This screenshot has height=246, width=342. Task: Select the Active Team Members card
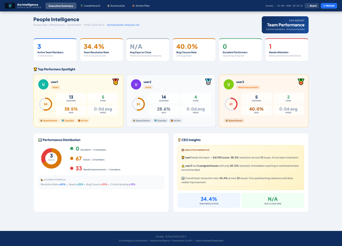tap(55, 50)
